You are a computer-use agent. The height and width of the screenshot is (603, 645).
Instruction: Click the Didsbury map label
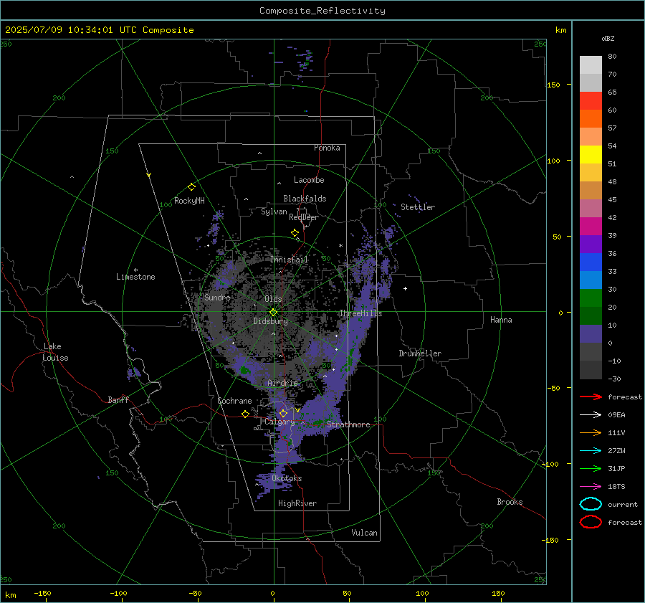tap(270, 321)
